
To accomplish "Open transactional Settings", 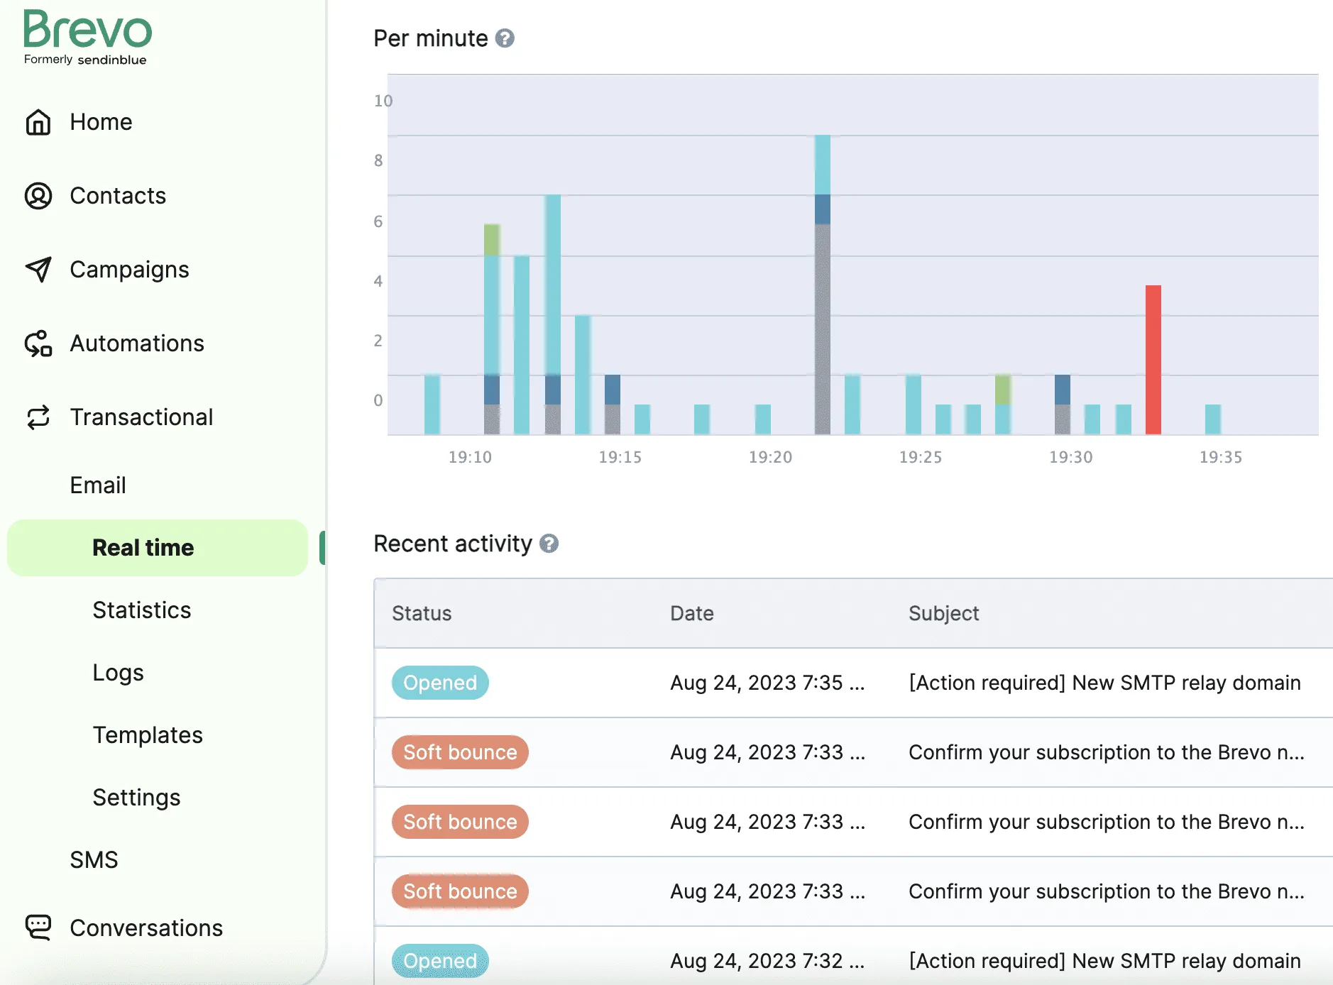I will tap(136, 798).
